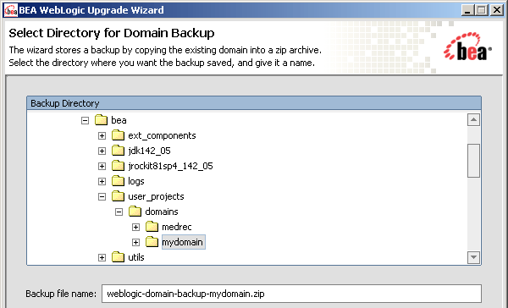The image size is (508, 308).
Task: Expand the ext_components folder
Action: tap(102, 135)
